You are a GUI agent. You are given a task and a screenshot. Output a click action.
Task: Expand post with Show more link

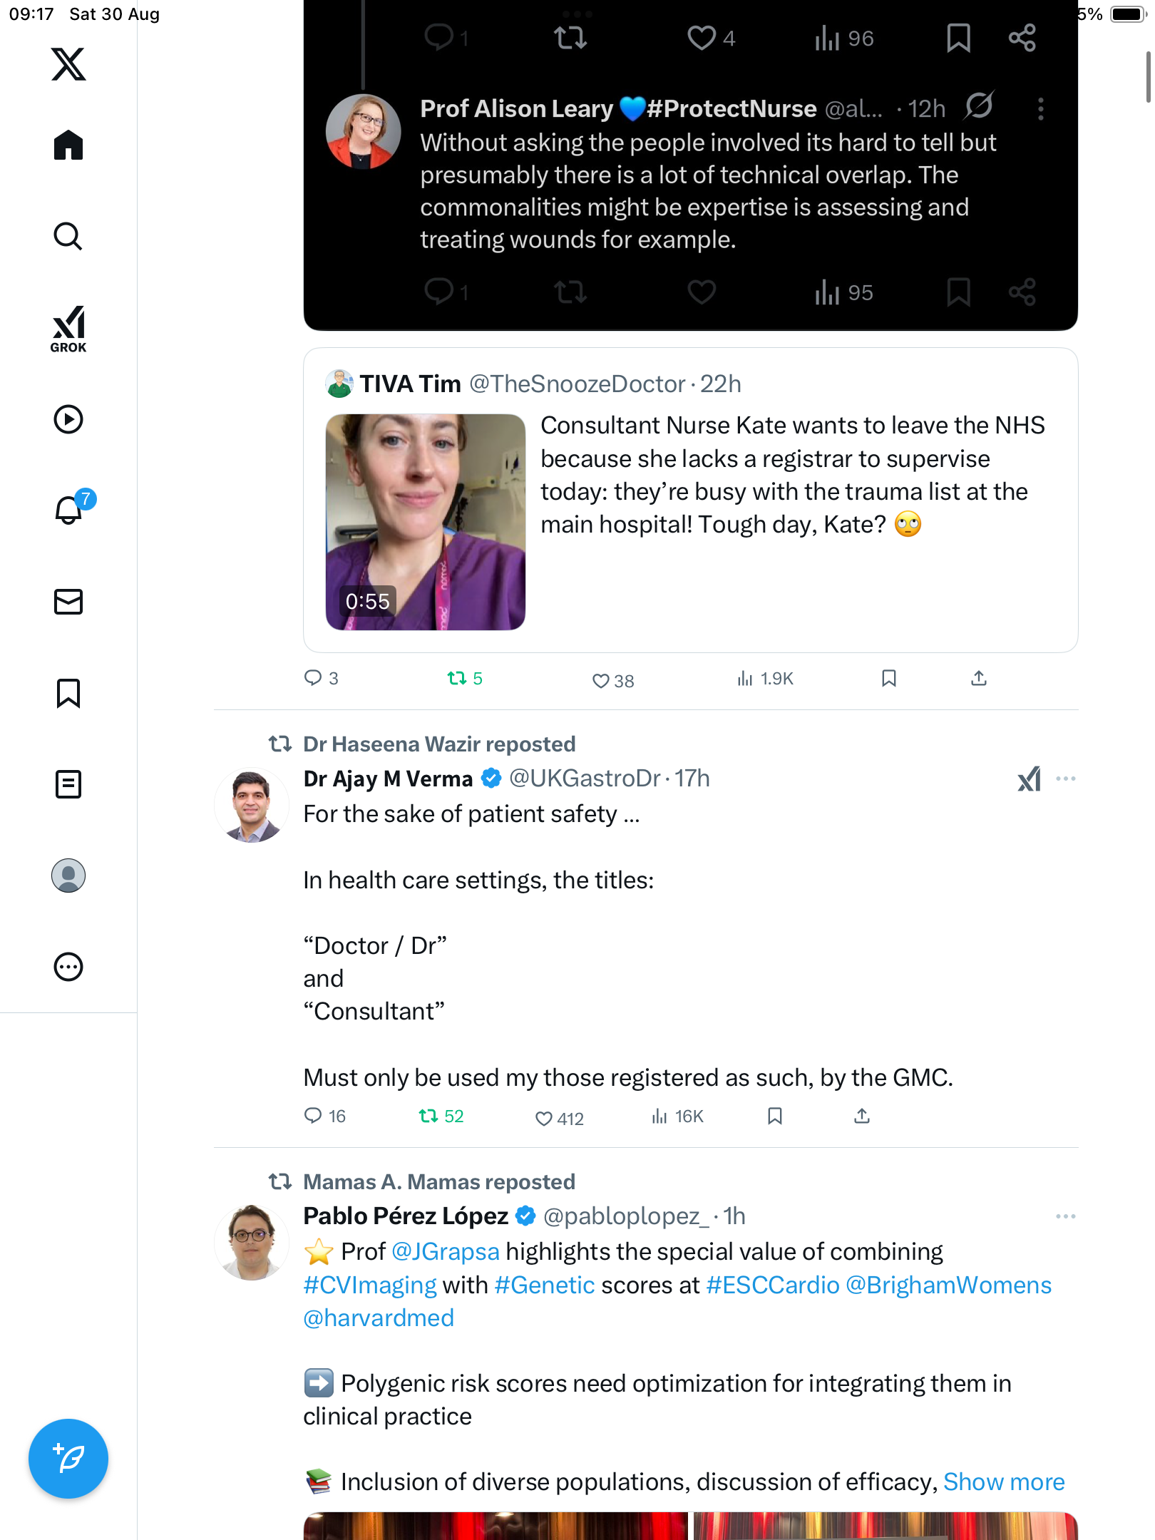pyautogui.click(x=1003, y=1482)
